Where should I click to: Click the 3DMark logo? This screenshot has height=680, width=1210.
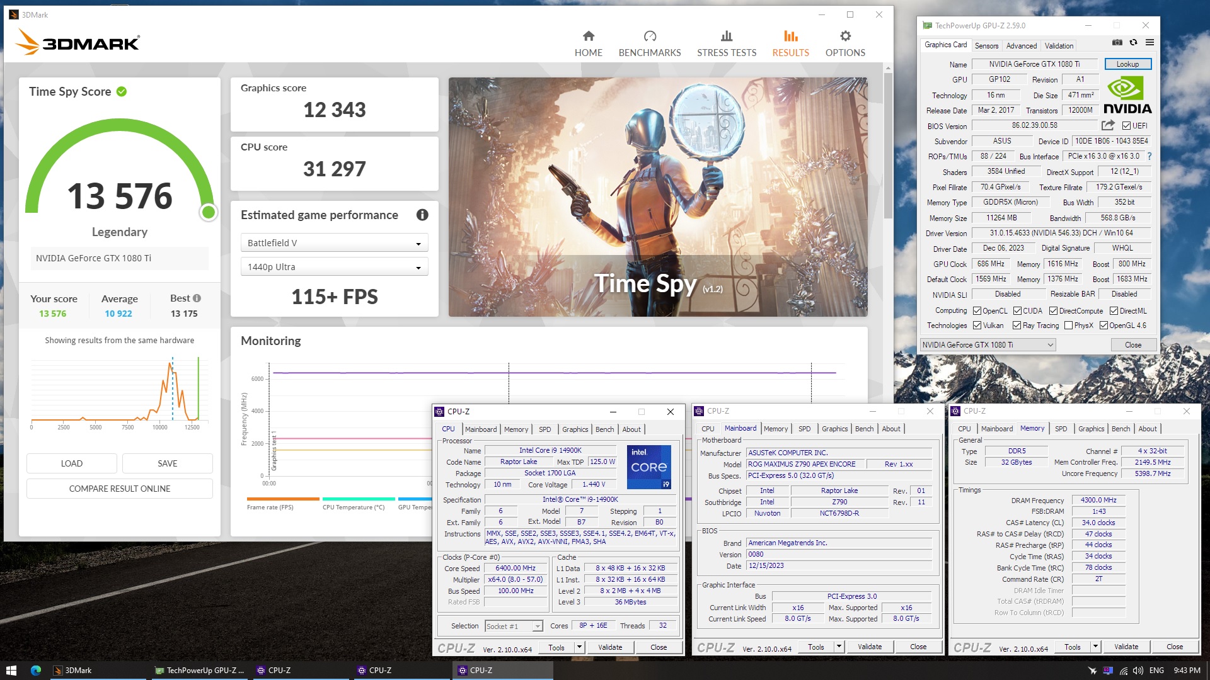point(77,43)
